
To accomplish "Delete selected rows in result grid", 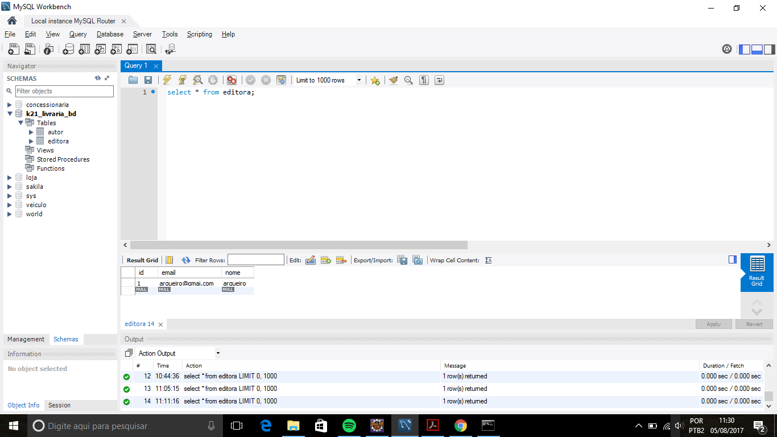I will coord(341,260).
